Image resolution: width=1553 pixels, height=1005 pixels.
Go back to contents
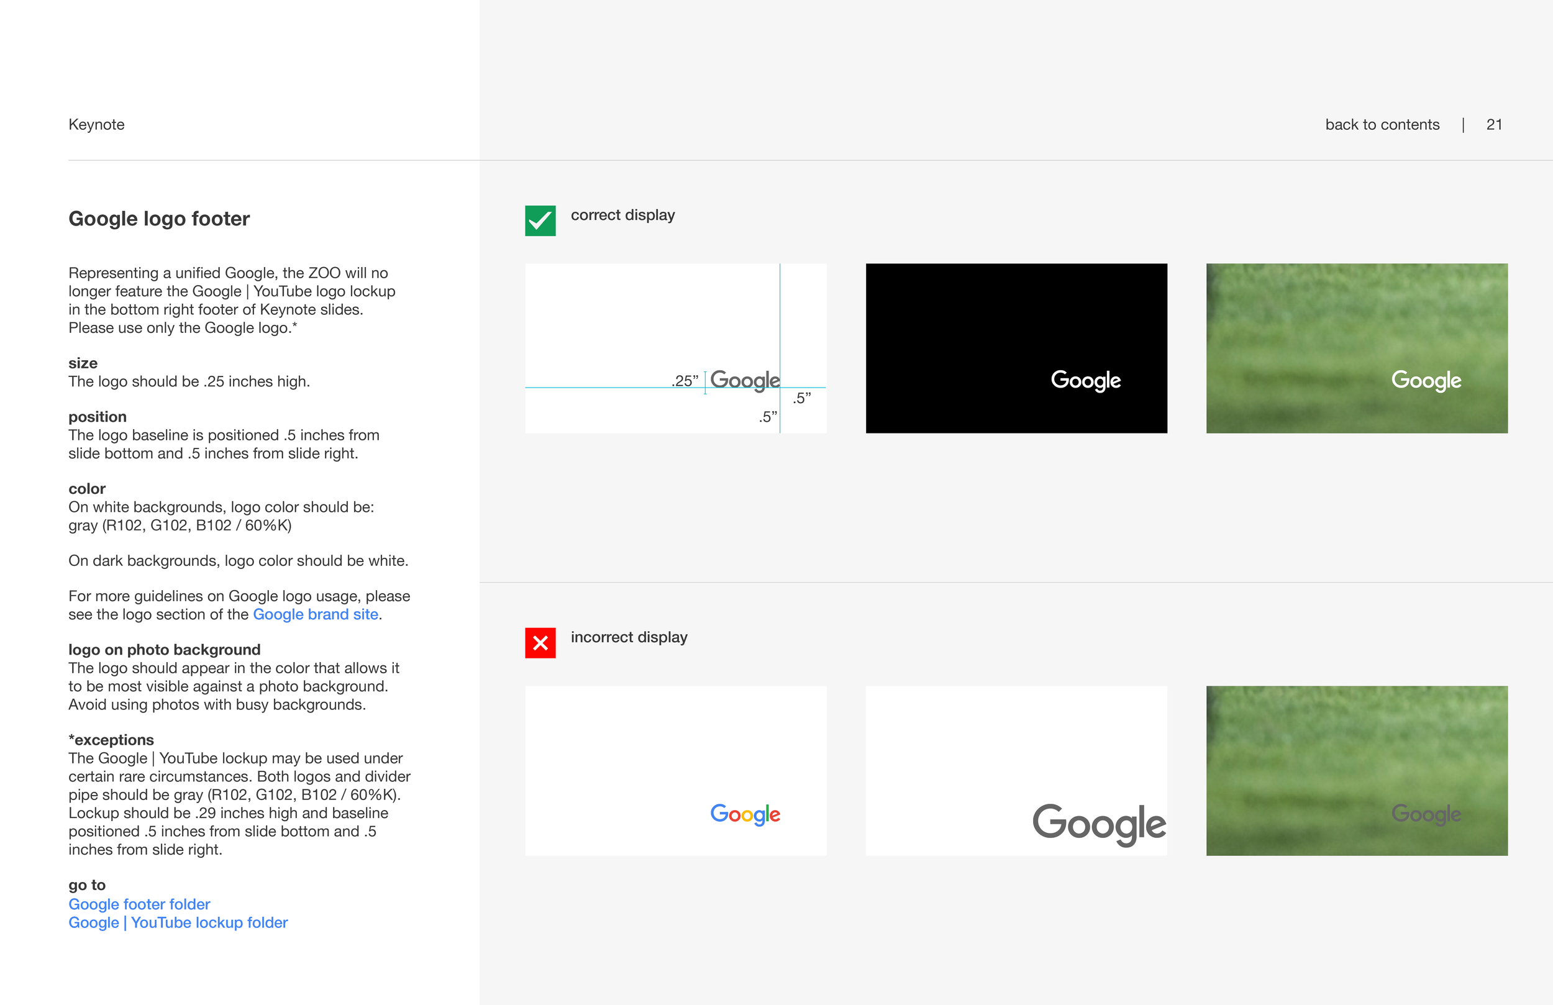1382,125
